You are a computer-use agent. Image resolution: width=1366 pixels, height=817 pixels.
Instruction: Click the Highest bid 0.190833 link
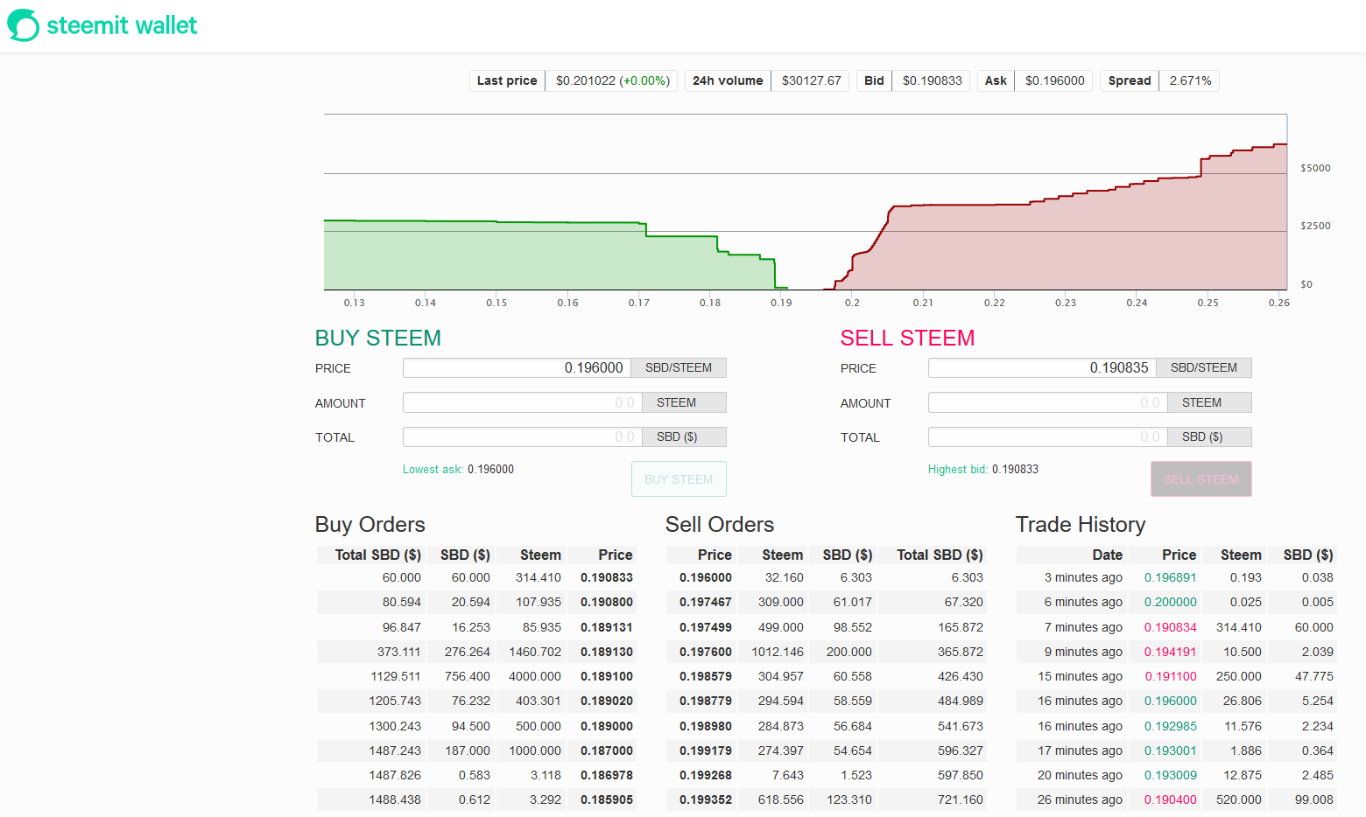983,470
